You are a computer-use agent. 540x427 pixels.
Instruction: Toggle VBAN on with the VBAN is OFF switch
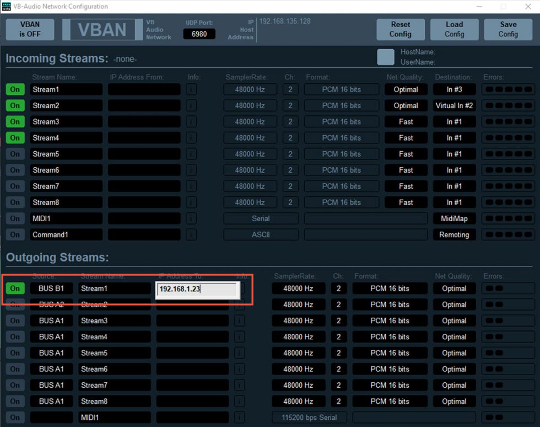[x=29, y=29]
